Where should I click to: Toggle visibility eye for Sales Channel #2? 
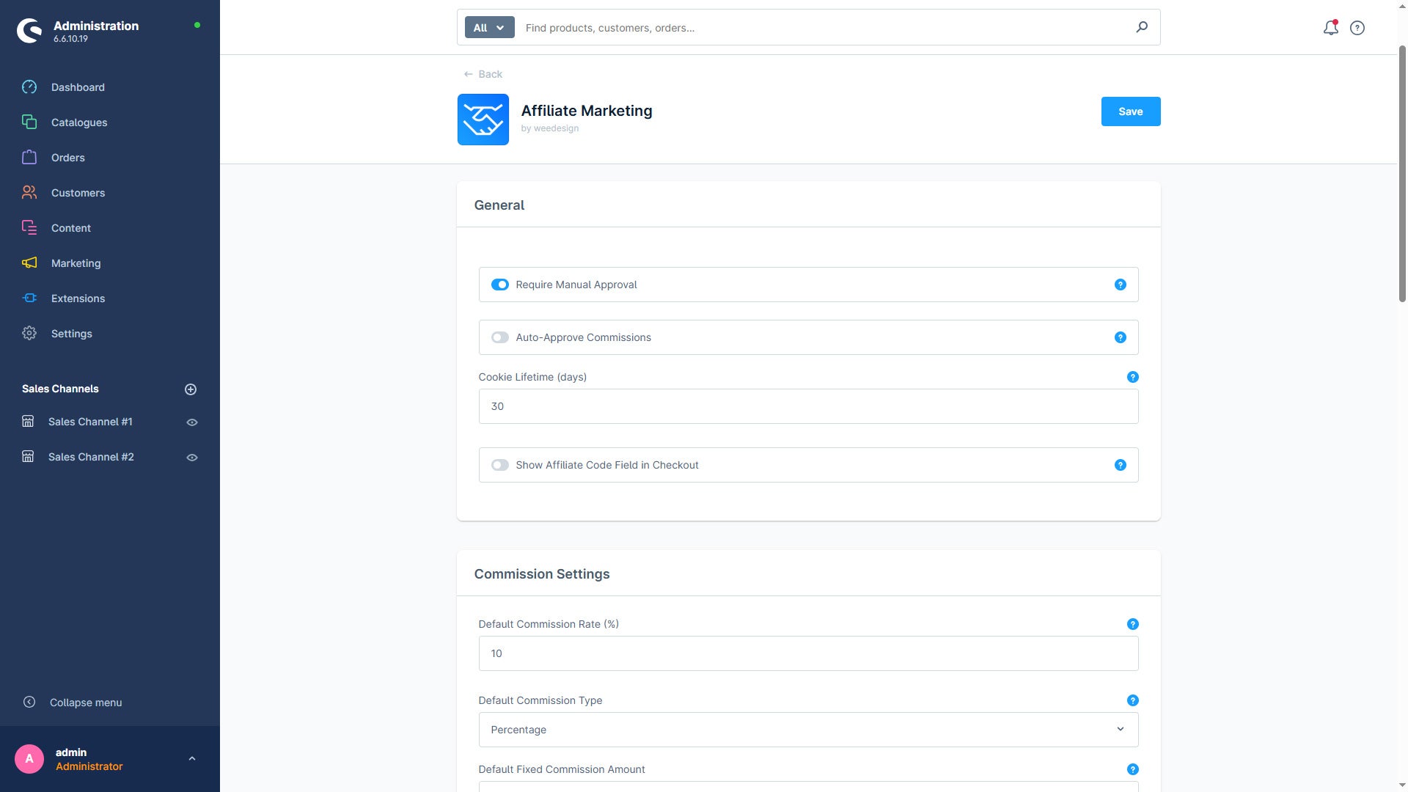tap(192, 458)
